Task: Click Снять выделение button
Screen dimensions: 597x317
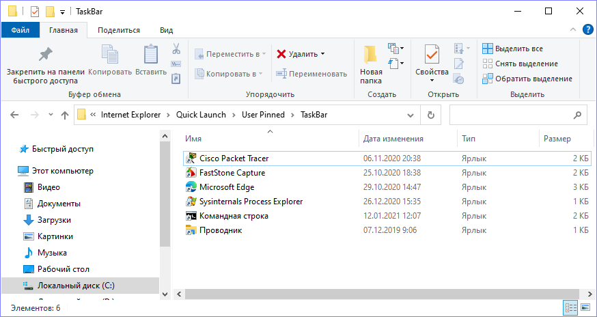Action: click(520, 64)
